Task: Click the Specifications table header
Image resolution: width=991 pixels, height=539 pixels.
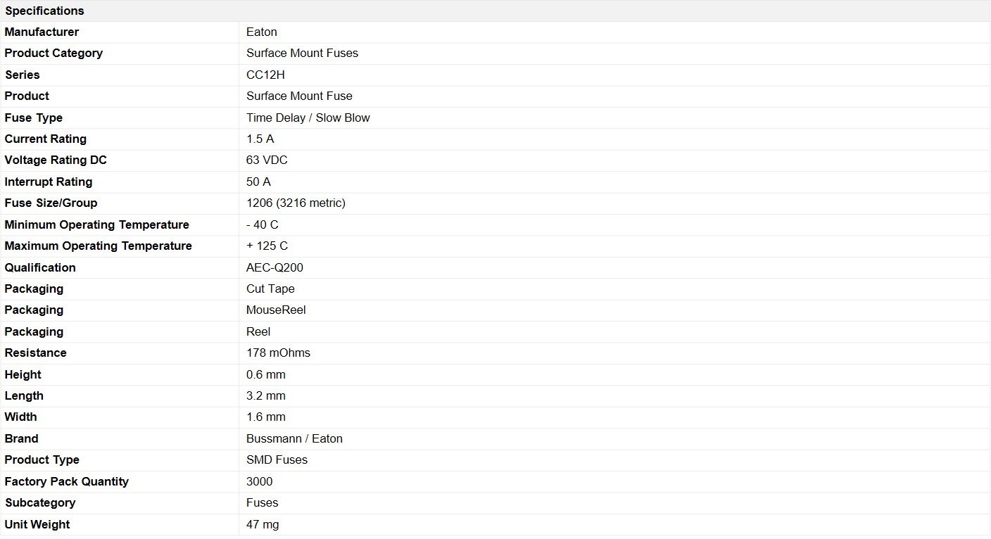Action: click(44, 11)
